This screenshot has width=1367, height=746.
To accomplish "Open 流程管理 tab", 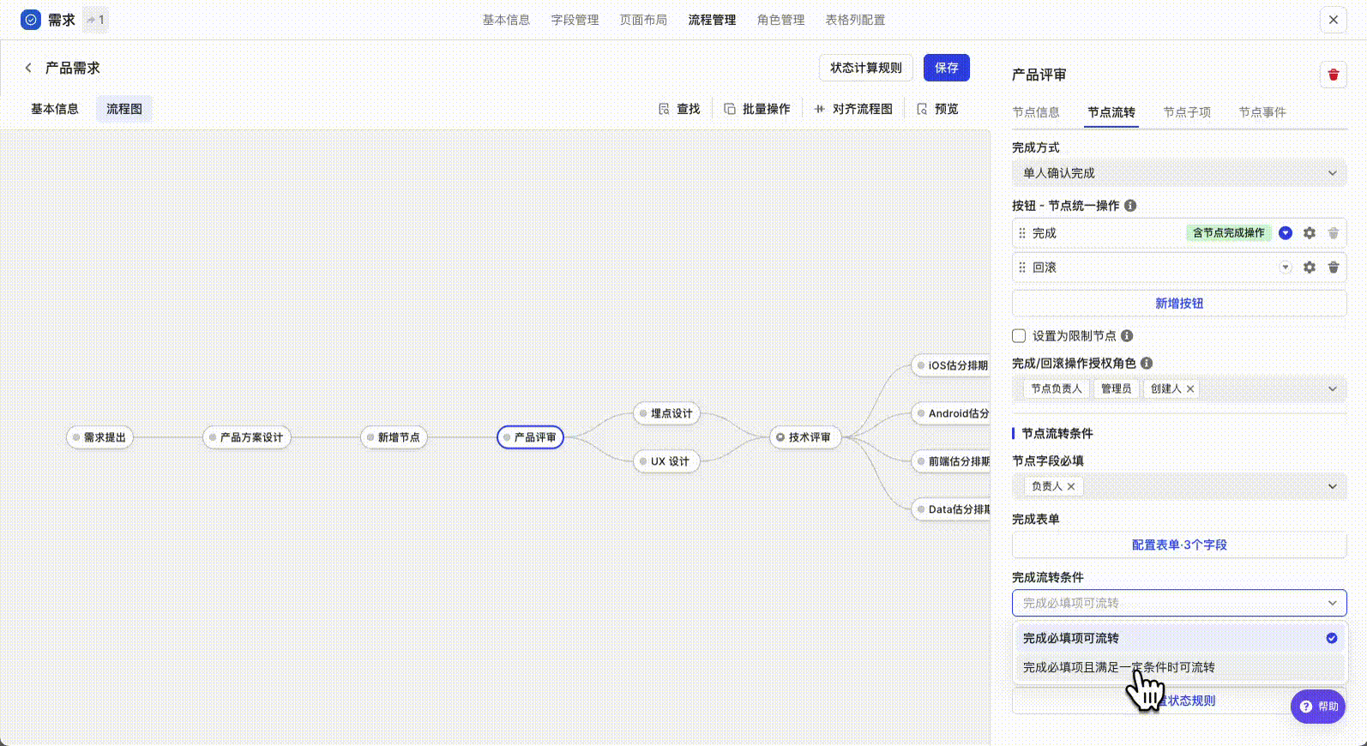I will pyautogui.click(x=712, y=20).
